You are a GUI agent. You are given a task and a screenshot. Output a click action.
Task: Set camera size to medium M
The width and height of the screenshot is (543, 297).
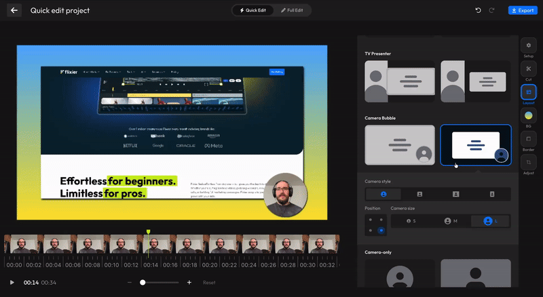[x=451, y=221]
